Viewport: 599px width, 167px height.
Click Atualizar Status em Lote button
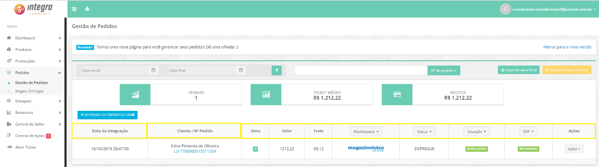pos(567,70)
